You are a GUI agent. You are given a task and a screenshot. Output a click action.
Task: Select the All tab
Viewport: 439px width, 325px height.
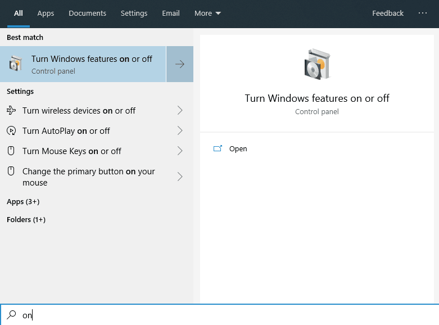[19, 13]
